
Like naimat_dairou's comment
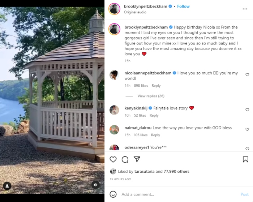[x=247, y=129]
